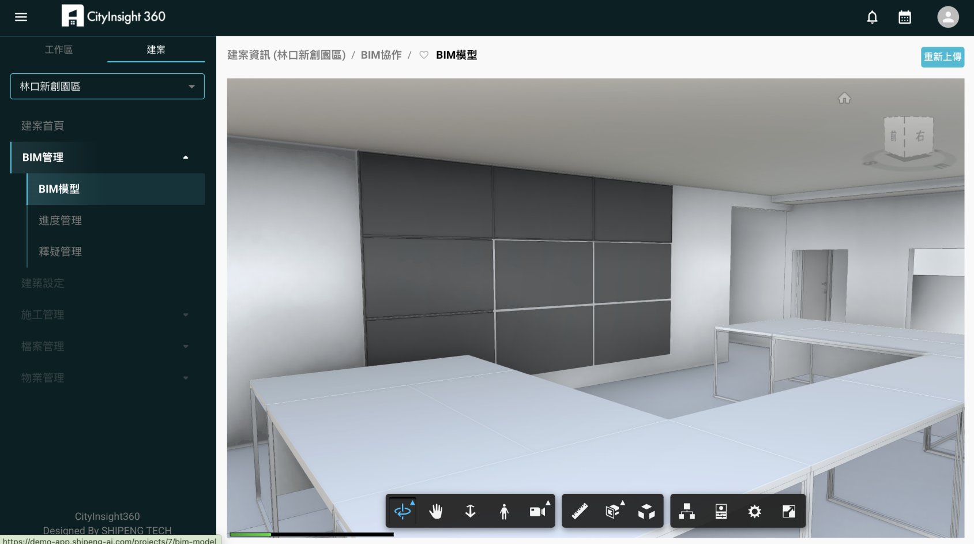Open viewer Settings gear

click(x=754, y=511)
